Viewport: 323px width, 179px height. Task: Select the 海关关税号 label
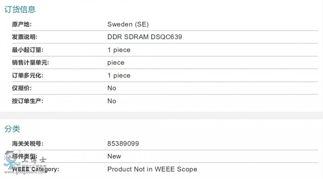pos(28,144)
